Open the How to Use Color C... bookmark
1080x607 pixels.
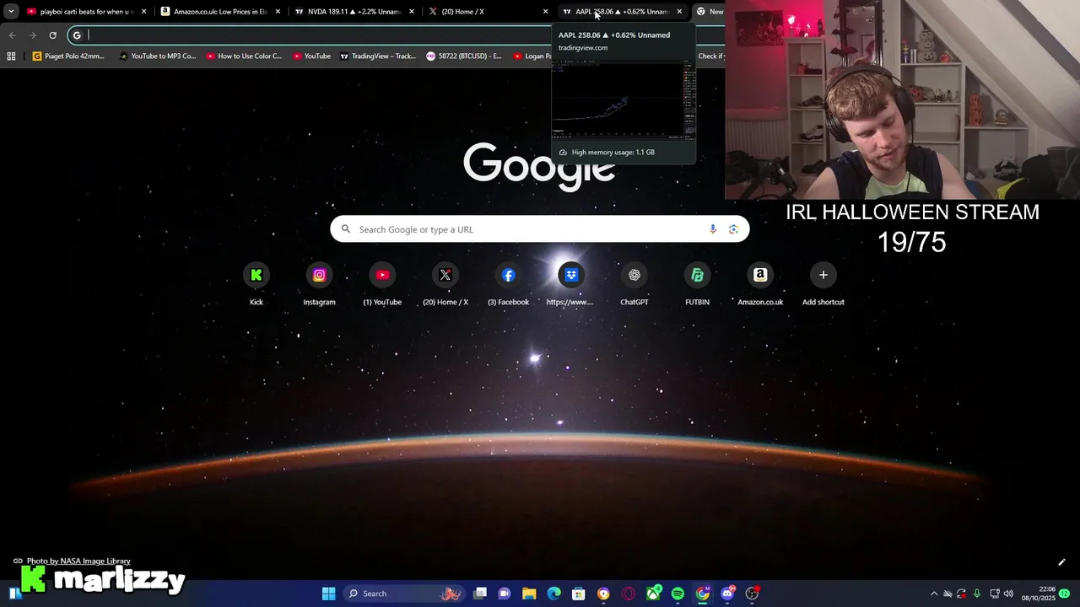point(244,56)
